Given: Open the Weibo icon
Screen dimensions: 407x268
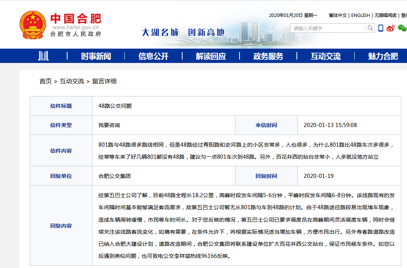Looking at the screenshot, I should (x=390, y=28).
